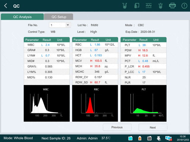Print the QC results with printer icon

pyautogui.click(x=172, y=6)
